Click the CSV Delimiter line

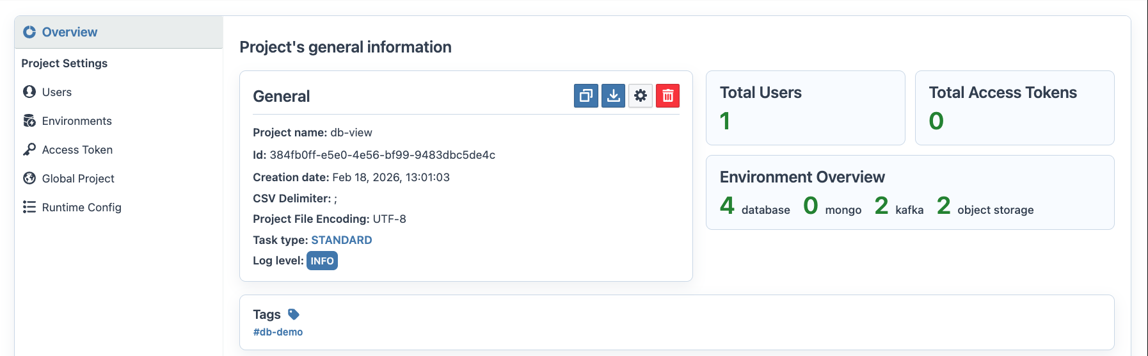point(295,198)
